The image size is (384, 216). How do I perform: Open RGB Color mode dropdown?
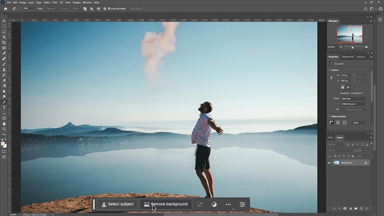pyautogui.click(x=353, y=99)
